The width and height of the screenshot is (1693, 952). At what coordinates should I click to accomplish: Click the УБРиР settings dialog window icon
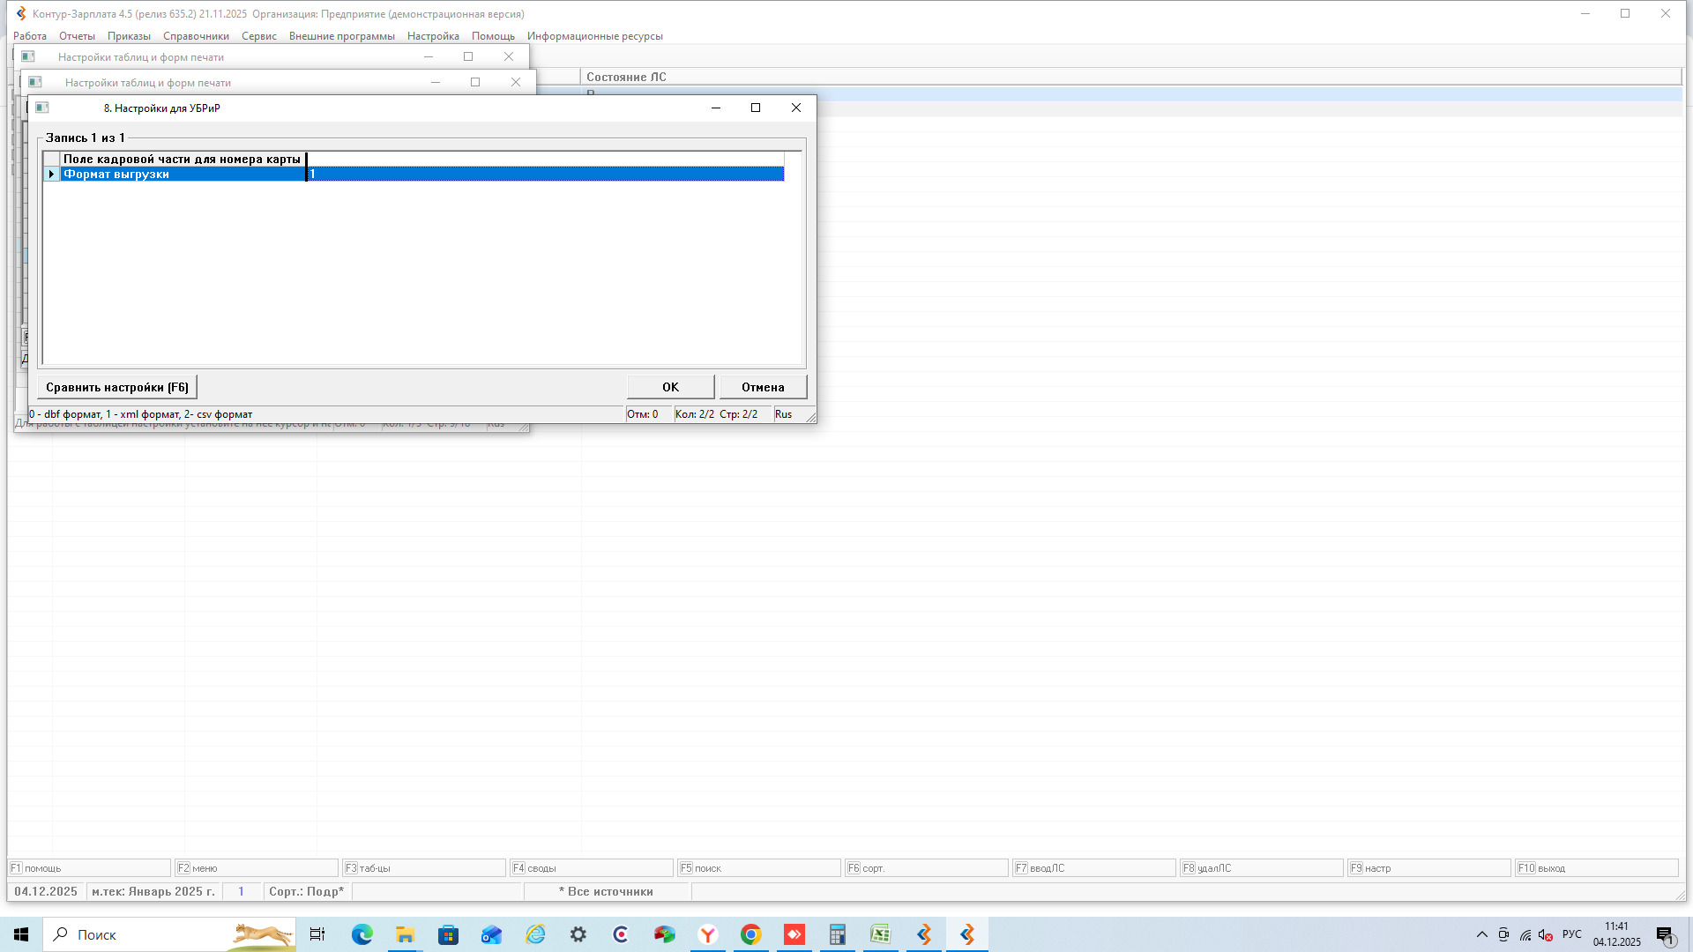[x=41, y=108]
